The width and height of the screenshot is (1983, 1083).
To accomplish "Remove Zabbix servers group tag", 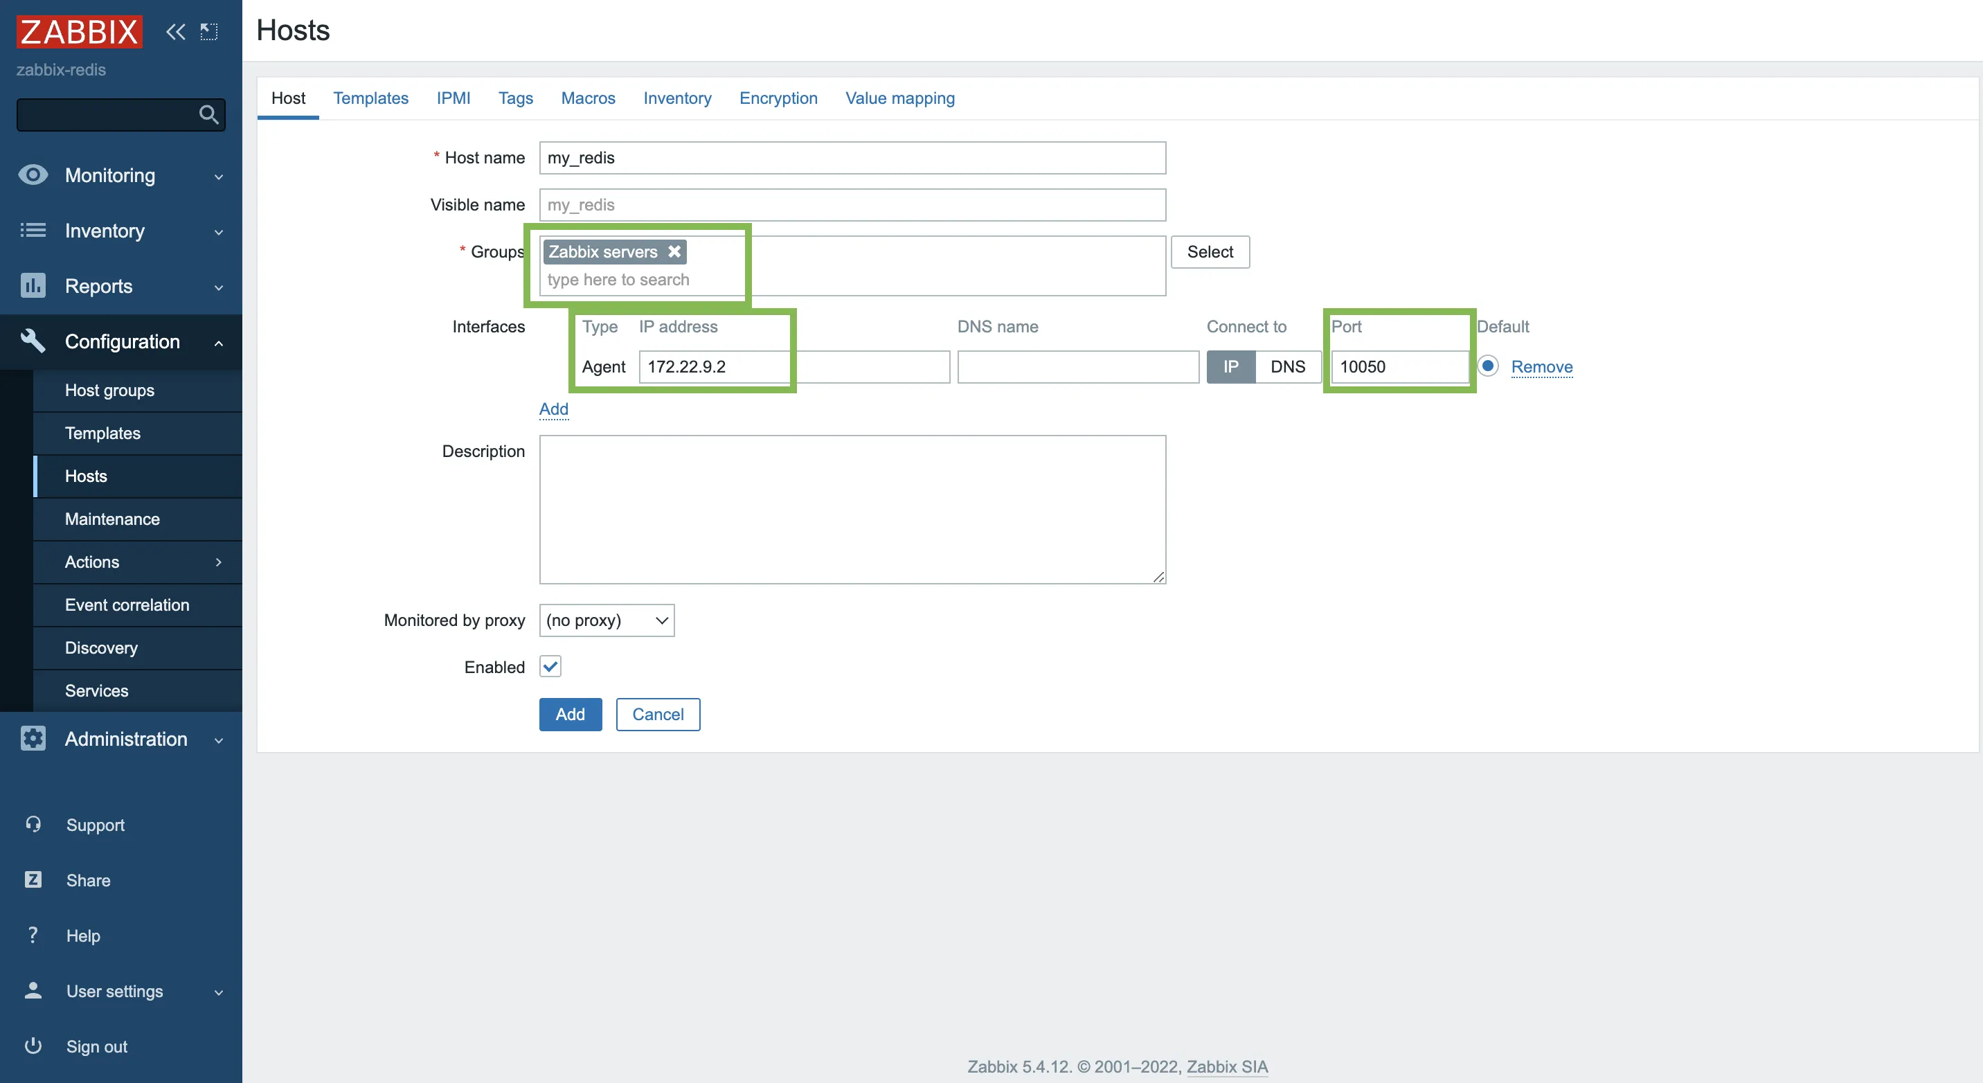I will point(674,251).
